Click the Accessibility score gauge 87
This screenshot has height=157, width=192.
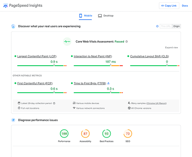pos(85,133)
